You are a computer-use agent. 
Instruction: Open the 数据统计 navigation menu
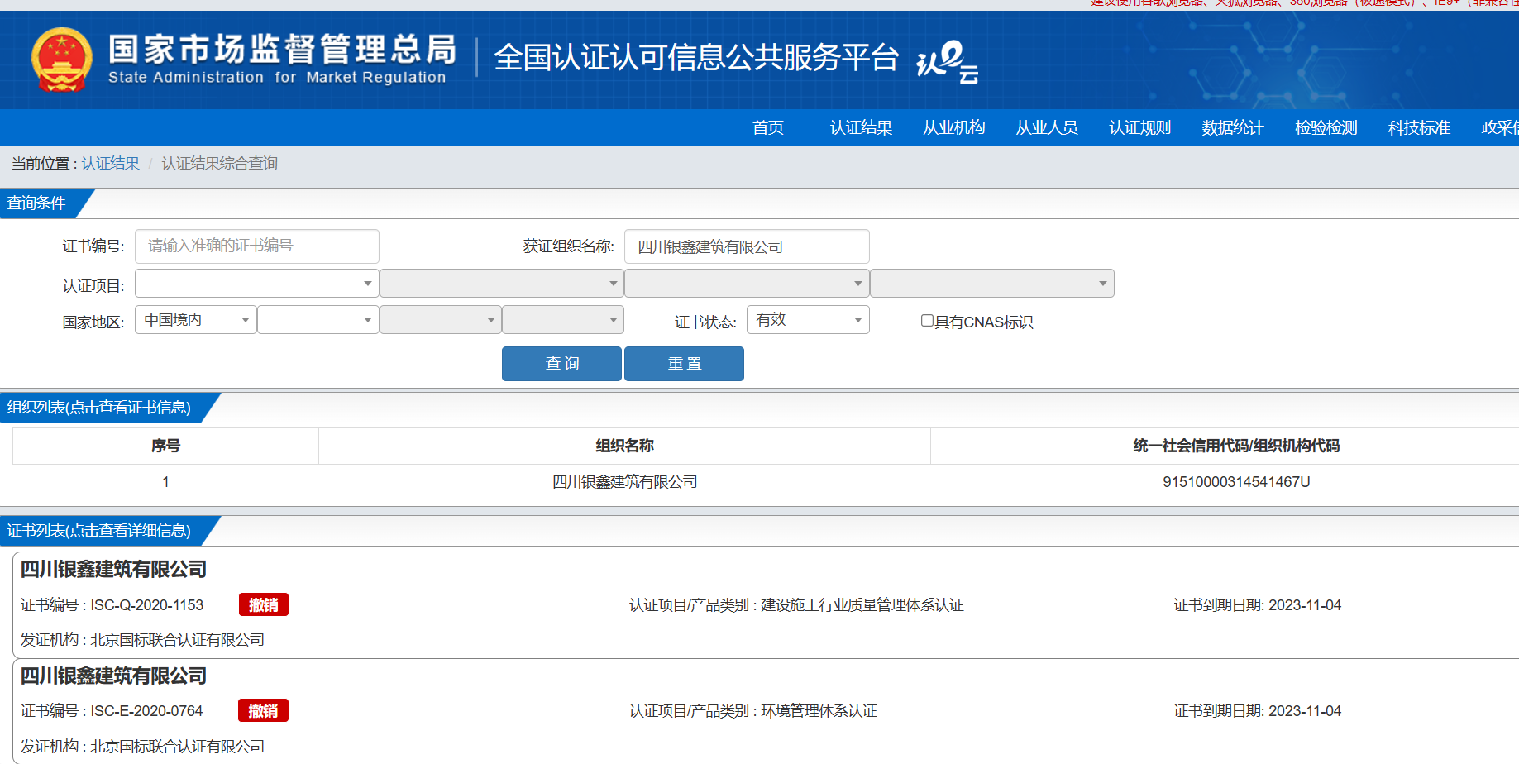coord(1233,127)
